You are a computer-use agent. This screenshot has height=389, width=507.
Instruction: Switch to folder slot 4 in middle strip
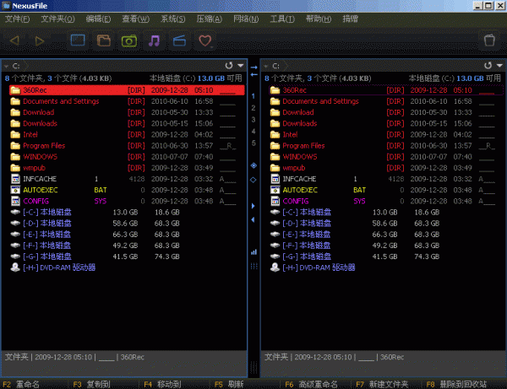(253, 132)
